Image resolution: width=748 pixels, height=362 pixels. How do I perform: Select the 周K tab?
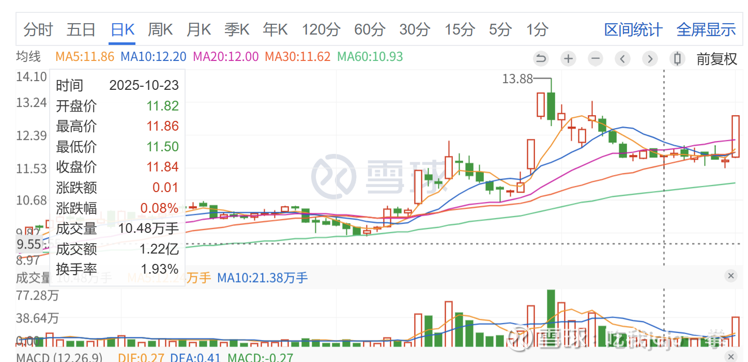point(160,29)
